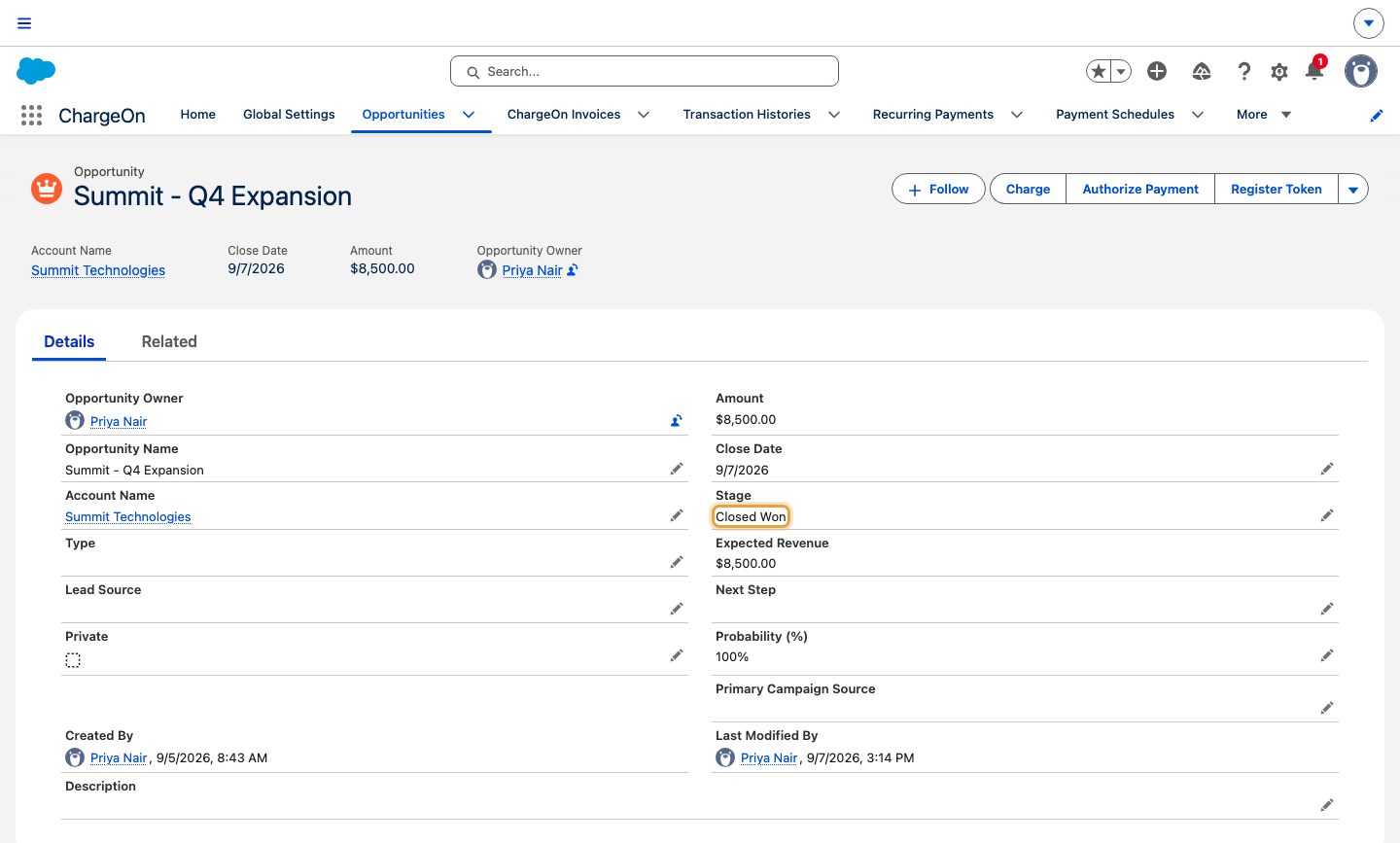Show more actions dropdown beside Register Token
The height and width of the screenshot is (843, 1400).
(1353, 190)
